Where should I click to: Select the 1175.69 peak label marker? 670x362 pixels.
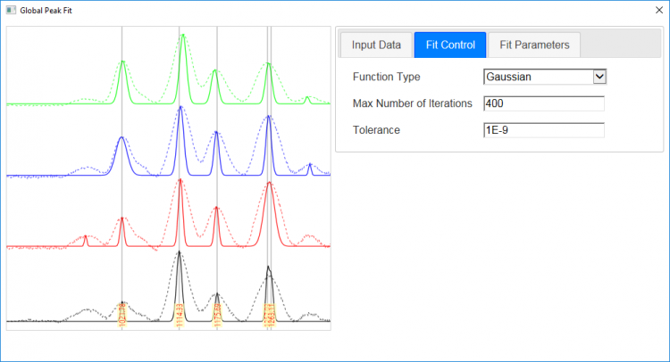click(217, 316)
